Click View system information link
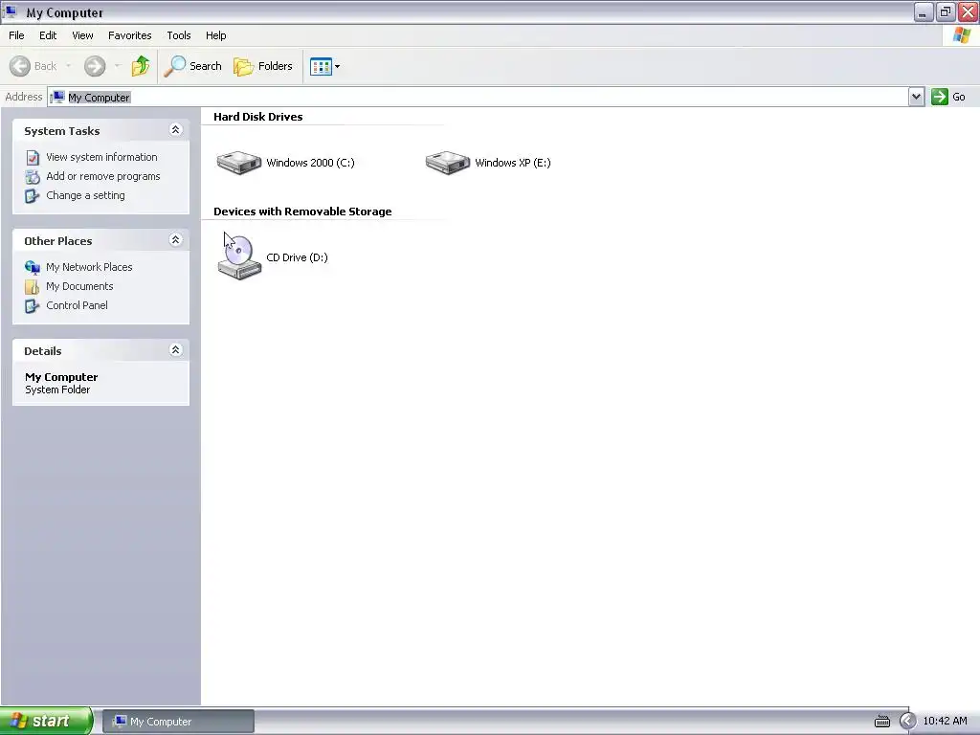The image size is (980, 735). (101, 157)
